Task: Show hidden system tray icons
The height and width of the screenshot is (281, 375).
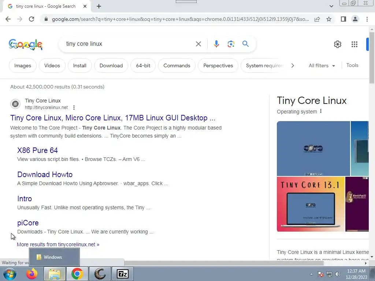Action: [311, 274]
